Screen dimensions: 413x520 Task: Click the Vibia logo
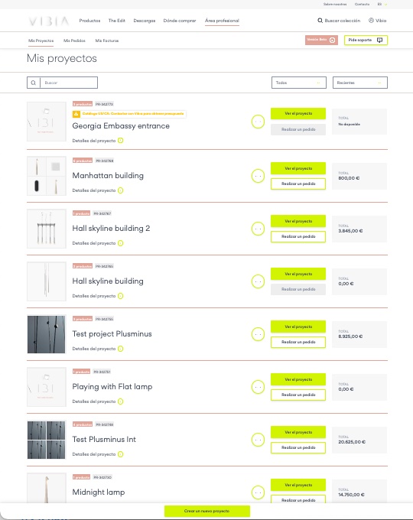[x=49, y=21]
